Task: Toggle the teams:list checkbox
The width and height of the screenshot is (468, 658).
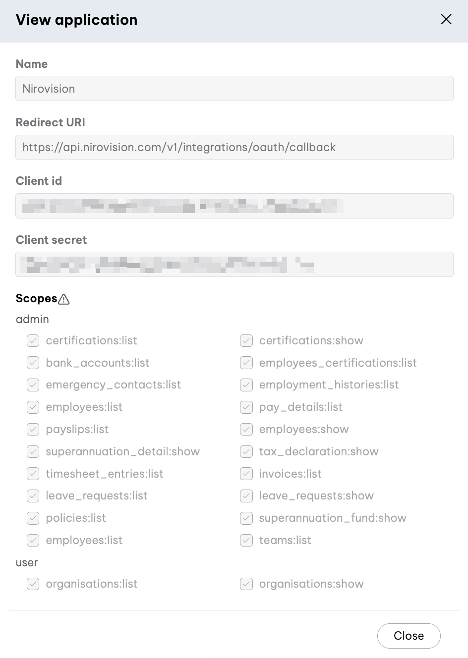Action: point(246,540)
